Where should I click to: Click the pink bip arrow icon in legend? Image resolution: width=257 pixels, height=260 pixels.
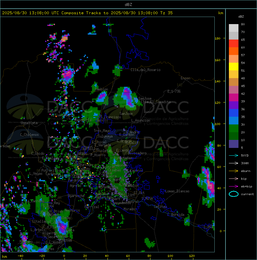coord(234,178)
